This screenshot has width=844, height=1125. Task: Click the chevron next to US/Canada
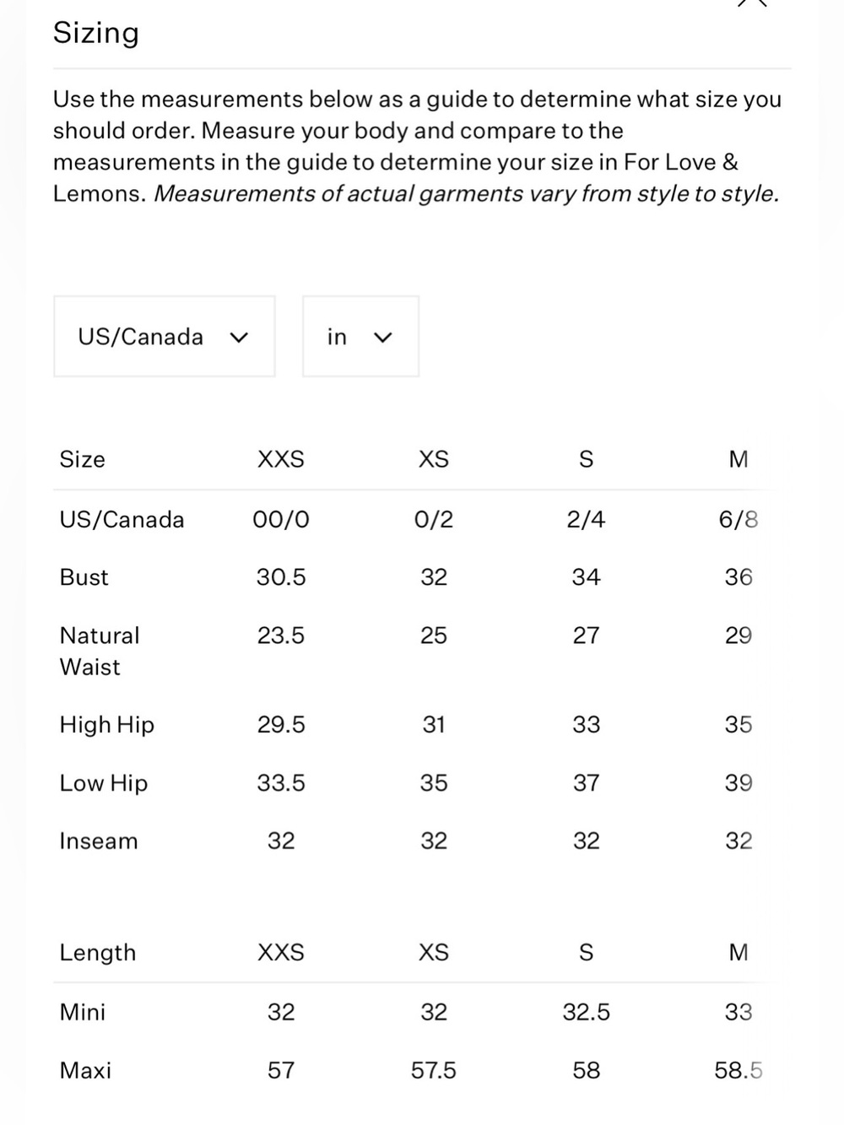pos(239,338)
